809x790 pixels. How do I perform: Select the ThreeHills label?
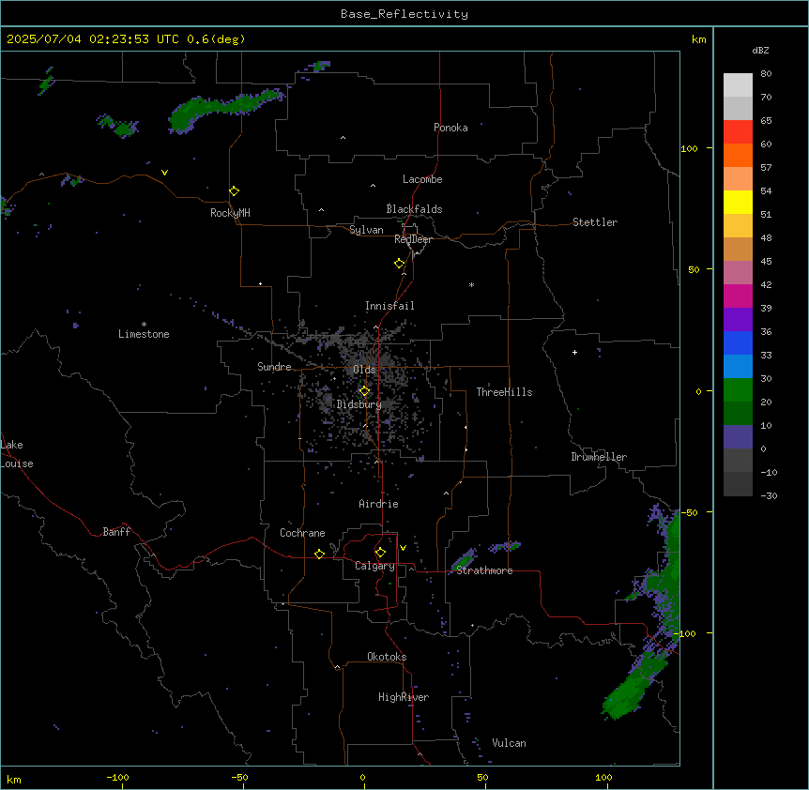[504, 392]
